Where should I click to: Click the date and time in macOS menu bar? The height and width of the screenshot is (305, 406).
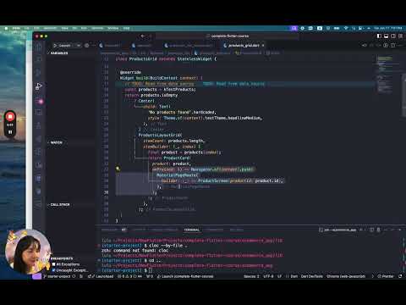pyautogui.click(x=387, y=28)
